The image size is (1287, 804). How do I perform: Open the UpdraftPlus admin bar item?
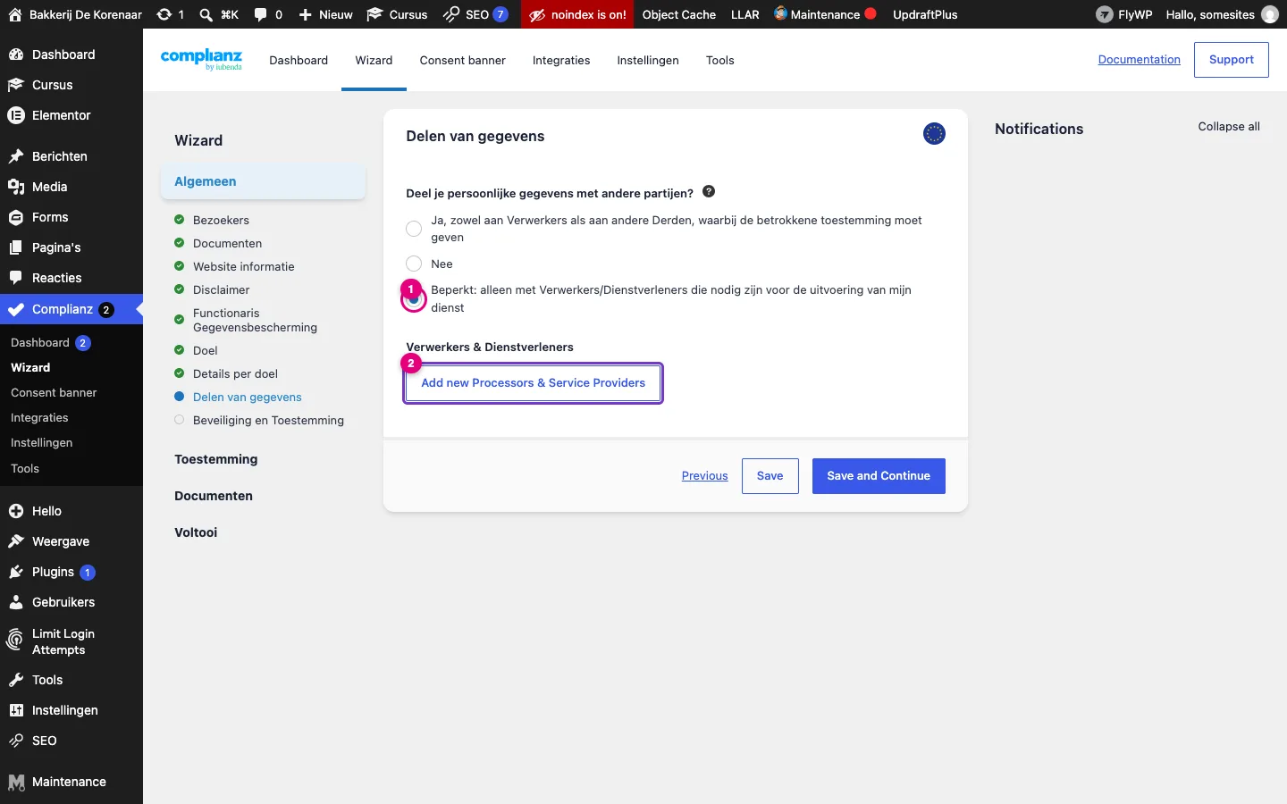[x=925, y=14]
